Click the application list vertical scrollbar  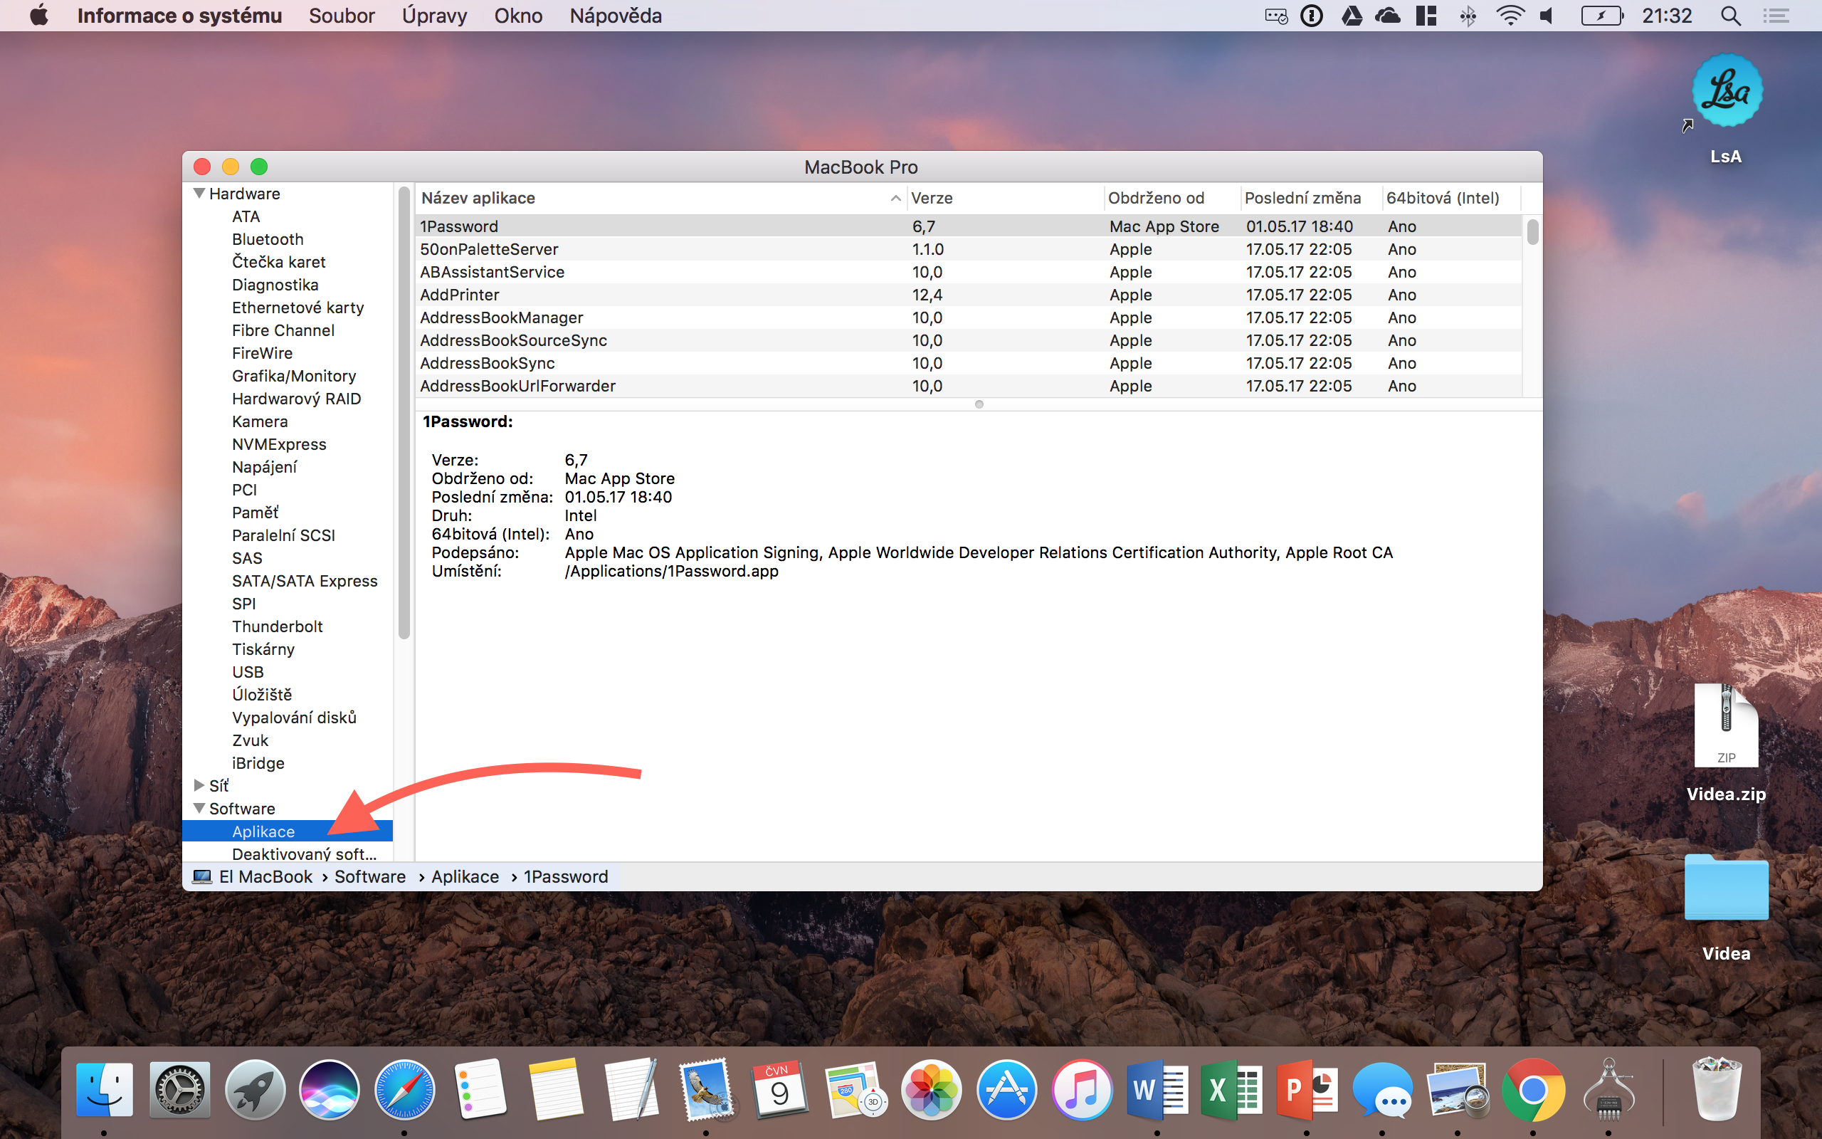coord(1532,232)
